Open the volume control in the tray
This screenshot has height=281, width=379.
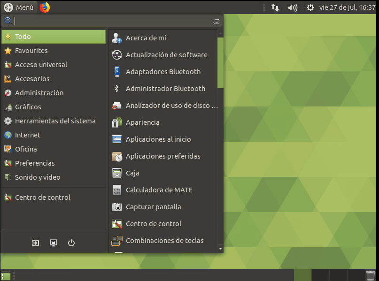tap(294, 7)
